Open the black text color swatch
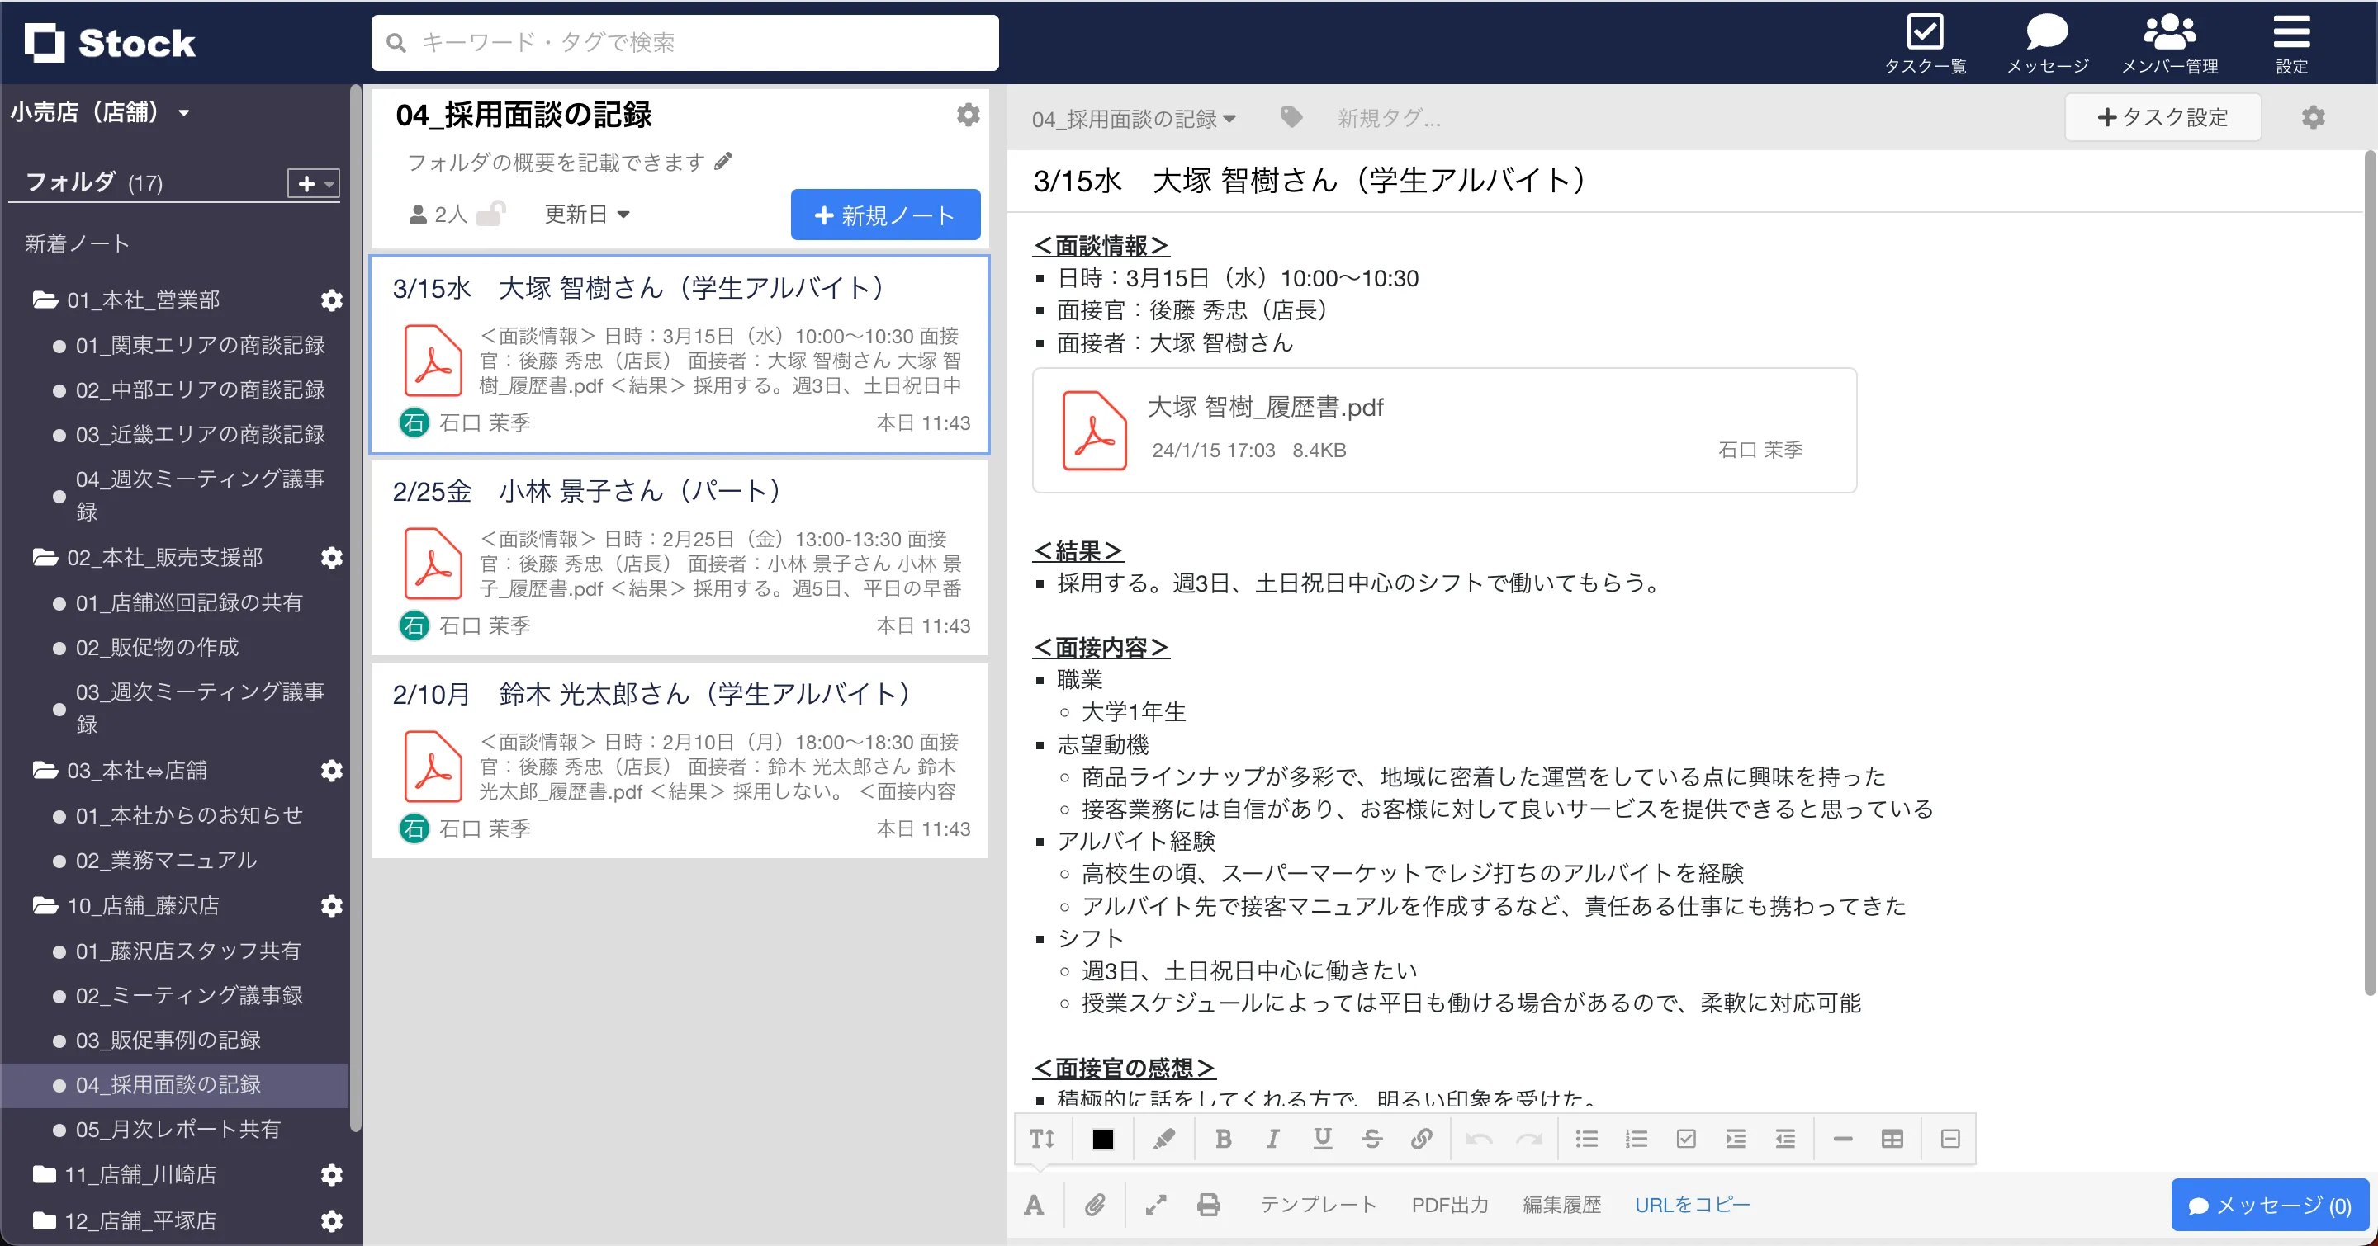2378x1246 pixels. pos(1102,1139)
